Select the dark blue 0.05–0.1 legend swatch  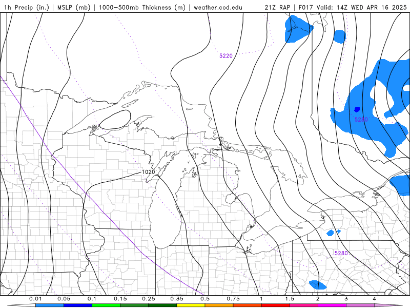pos(78,305)
